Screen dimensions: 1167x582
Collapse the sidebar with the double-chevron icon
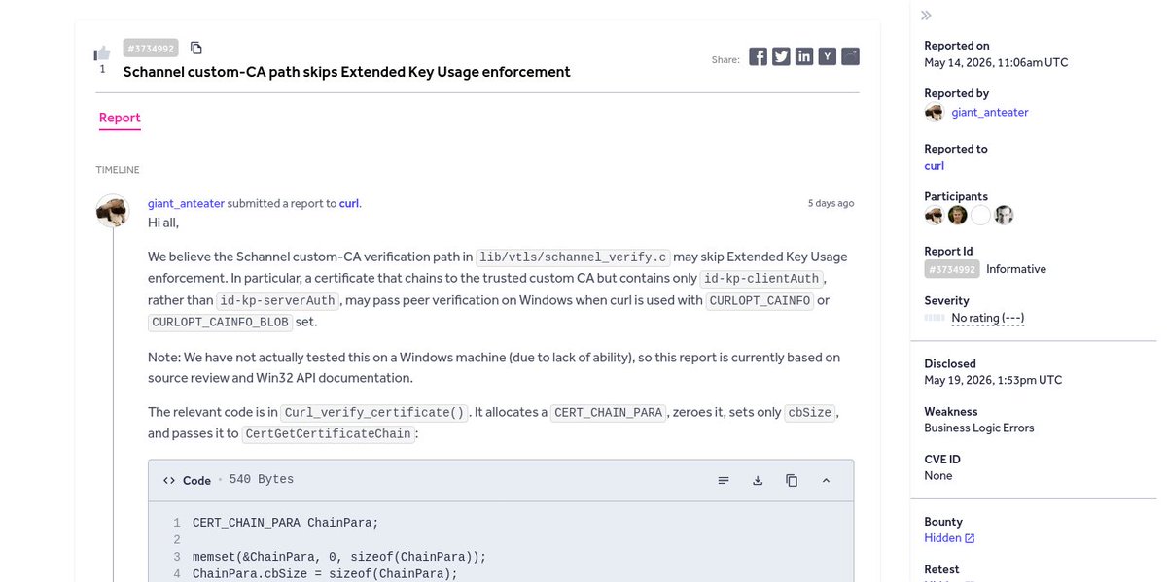coord(927,16)
